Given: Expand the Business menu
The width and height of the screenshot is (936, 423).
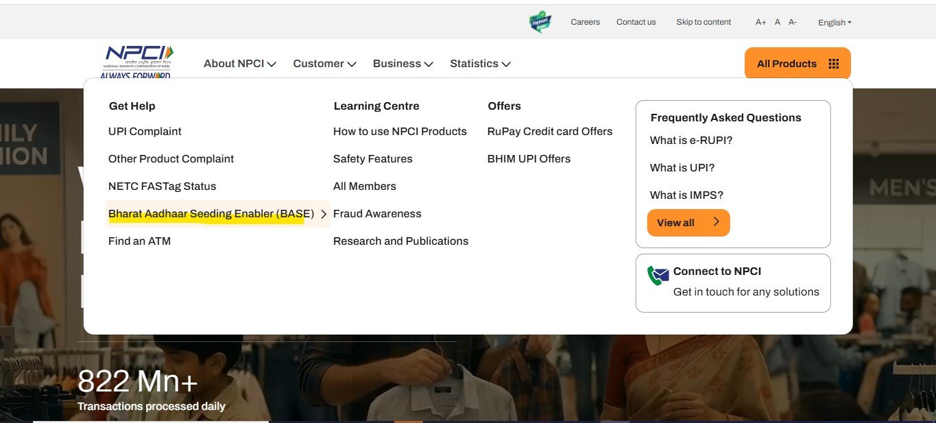Looking at the screenshot, I should pyautogui.click(x=403, y=64).
